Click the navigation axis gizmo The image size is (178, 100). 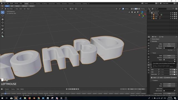[x=142, y=14]
